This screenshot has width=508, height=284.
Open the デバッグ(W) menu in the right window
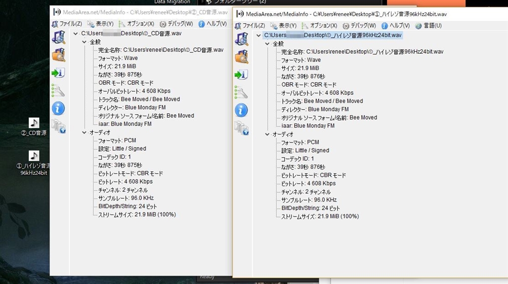click(x=359, y=26)
